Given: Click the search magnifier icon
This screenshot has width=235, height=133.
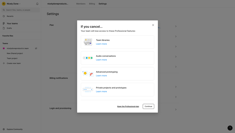Looking at the screenshot, I should tap(4, 10).
